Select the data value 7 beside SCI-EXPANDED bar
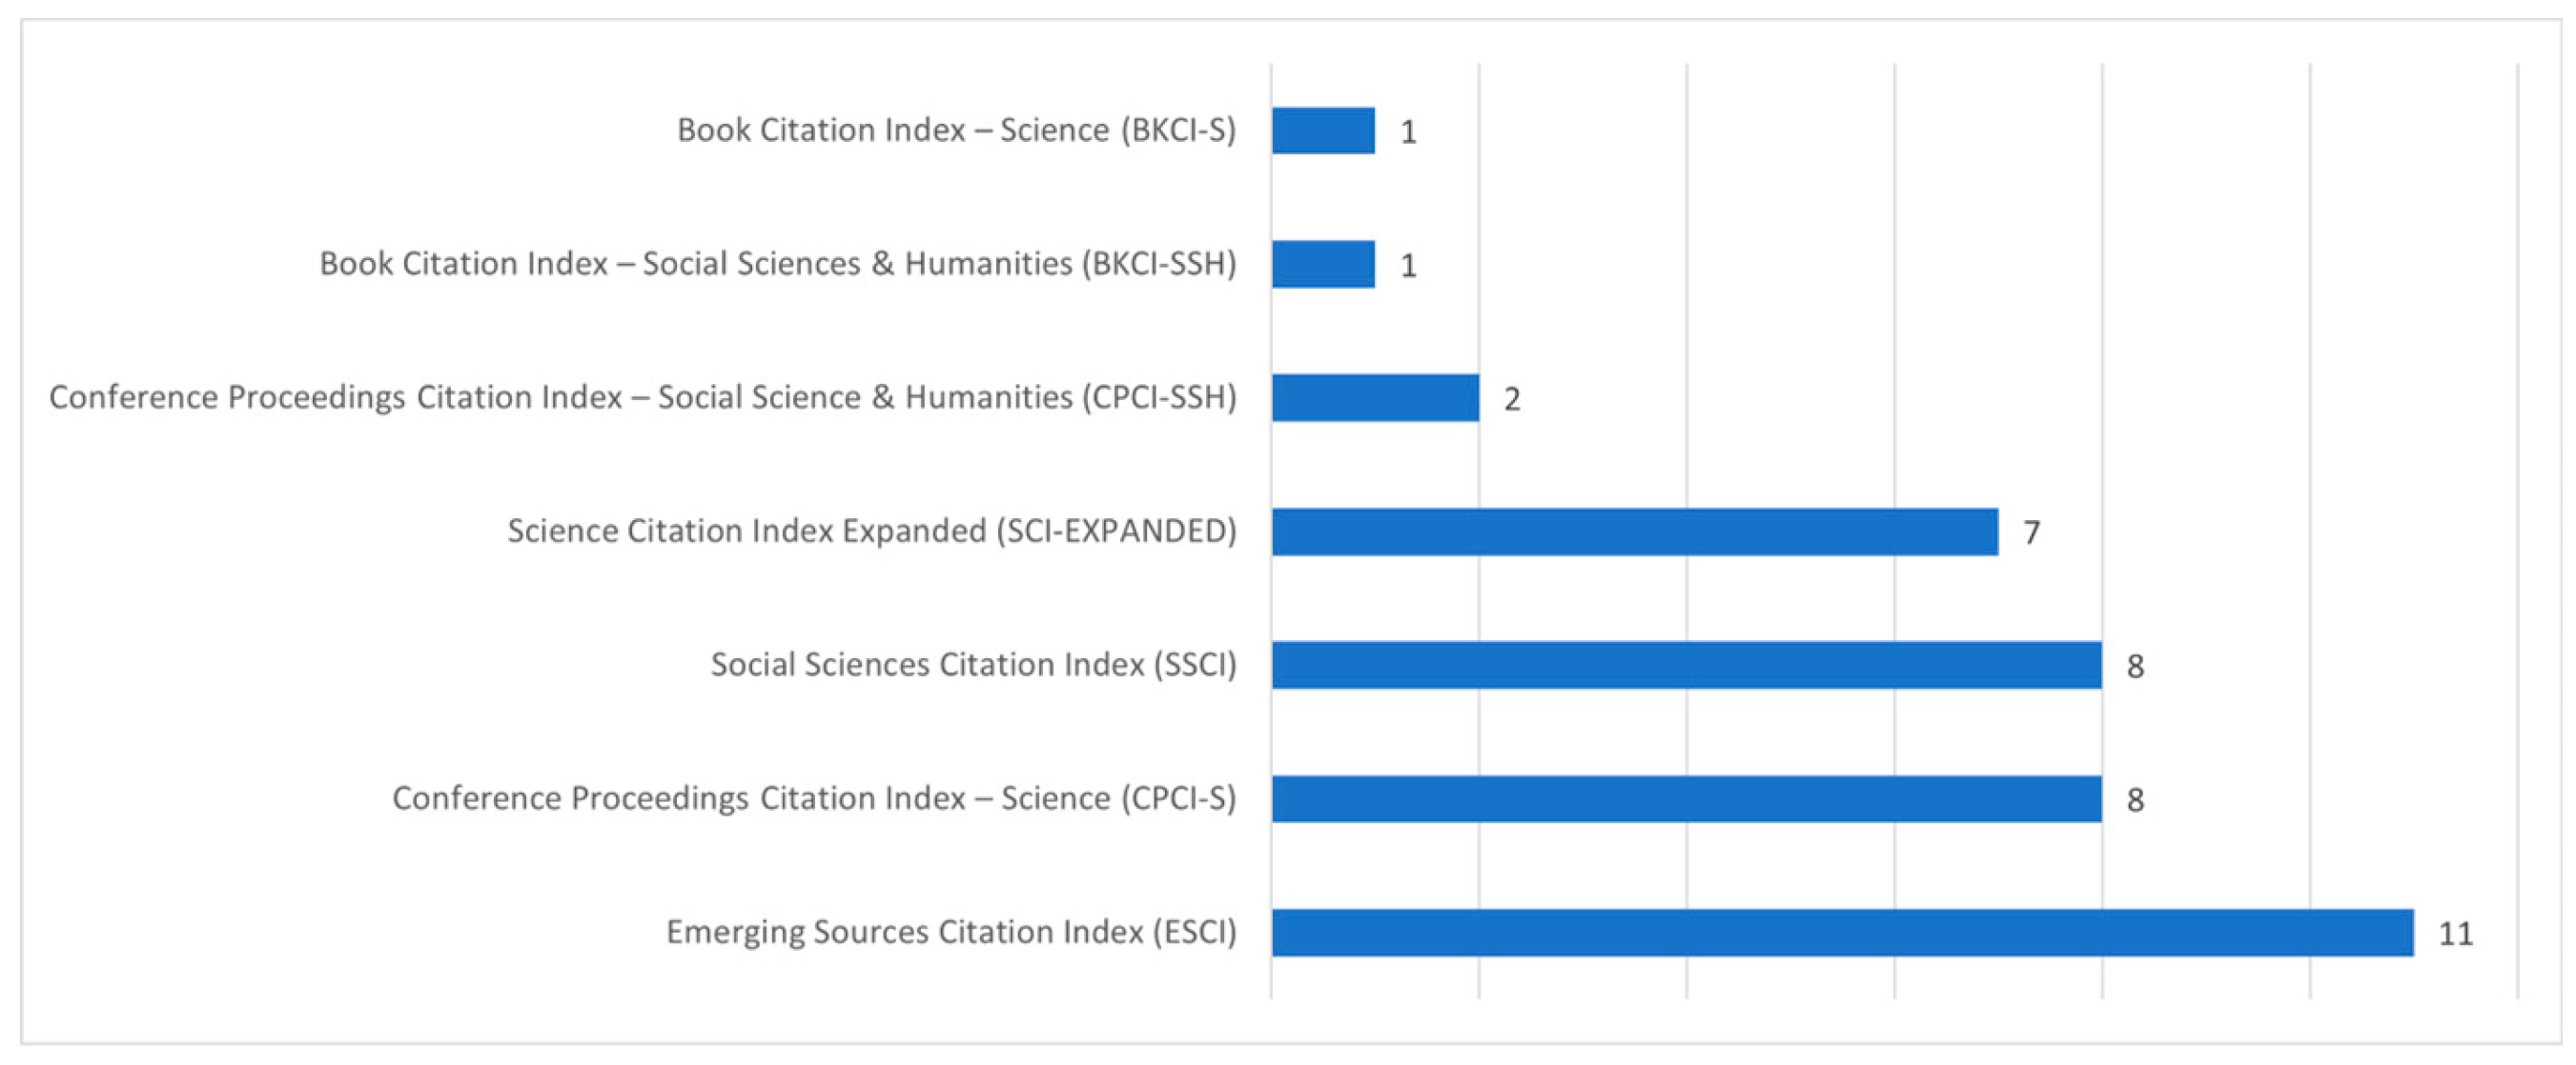This screenshot has width=2576, height=1065. [x=2031, y=532]
